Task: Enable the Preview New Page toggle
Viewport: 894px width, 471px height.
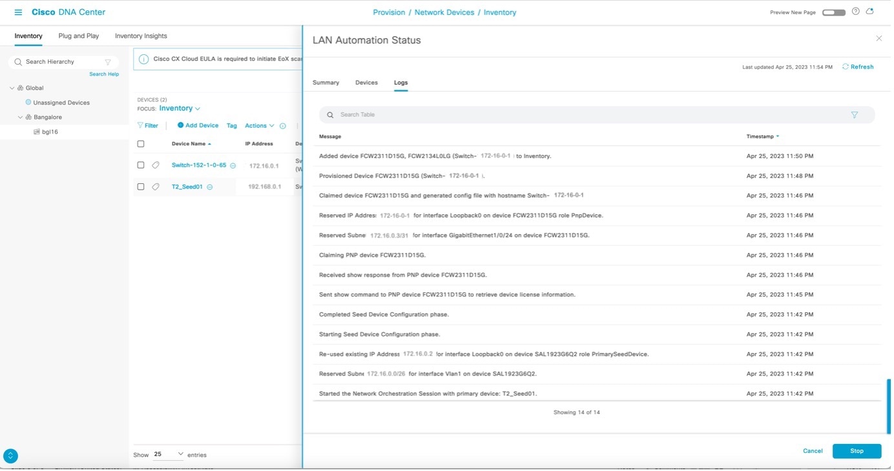Action: 833,12
